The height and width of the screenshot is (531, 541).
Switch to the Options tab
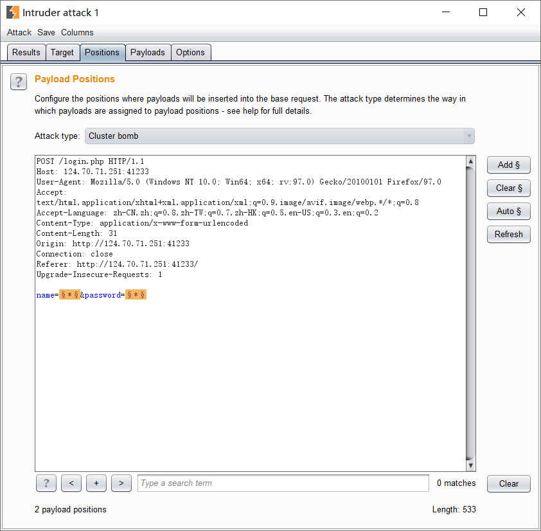190,53
